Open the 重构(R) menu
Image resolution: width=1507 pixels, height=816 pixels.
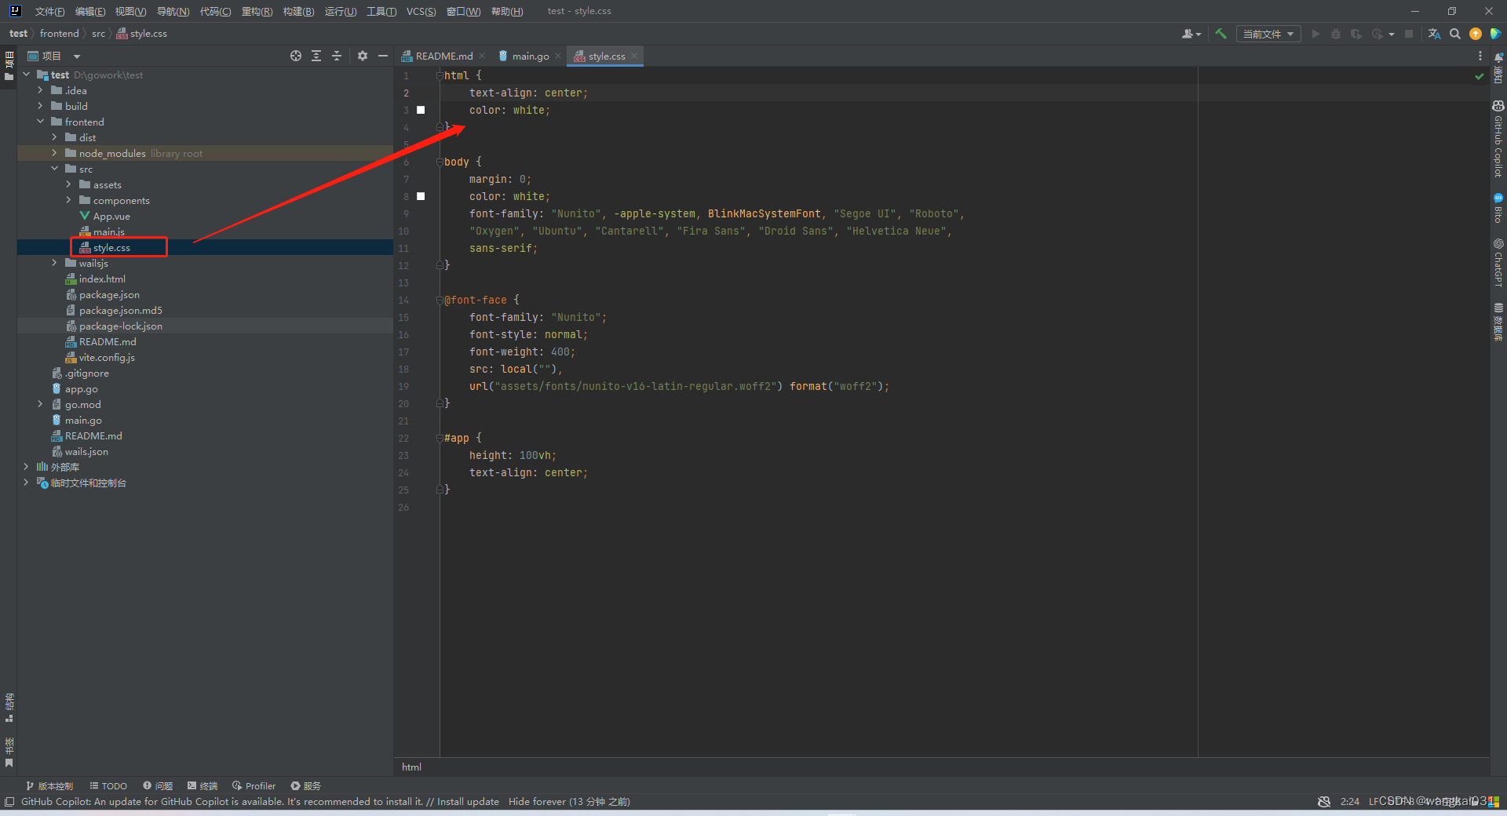coord(257,11)
